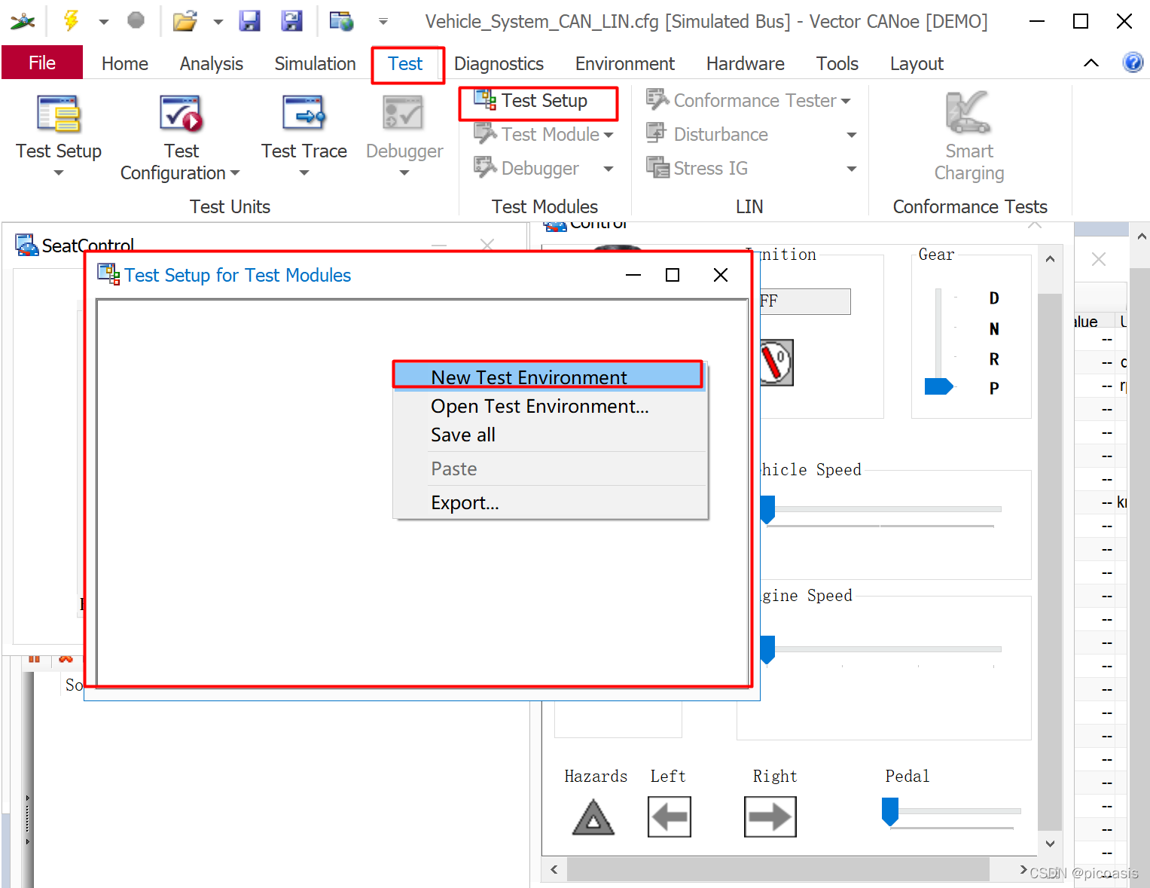
Task: Expand the Stress IG dropdown arrow
Action: (x=852, y=169)
